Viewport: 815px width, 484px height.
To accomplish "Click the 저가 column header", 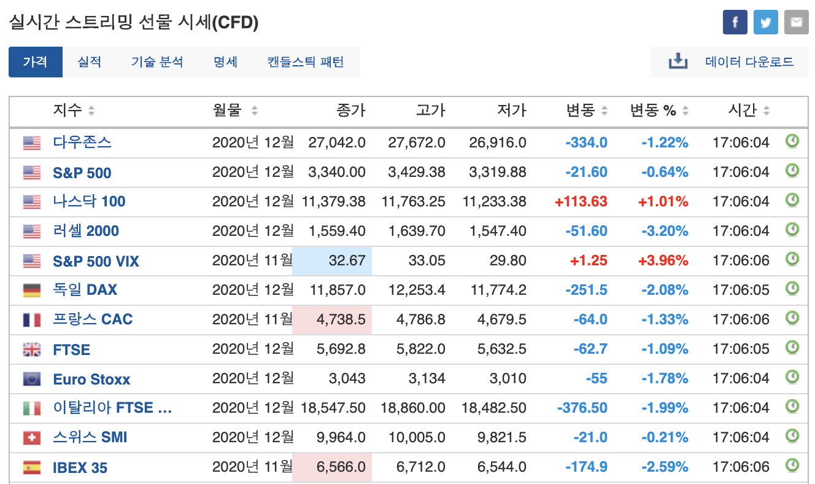I will (x=512, y=111).
